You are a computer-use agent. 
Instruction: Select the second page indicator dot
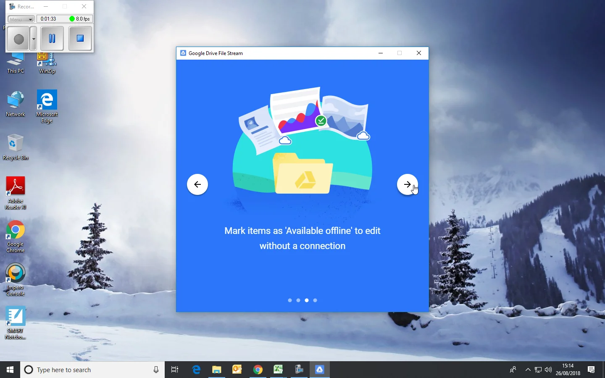pos(298,300)
